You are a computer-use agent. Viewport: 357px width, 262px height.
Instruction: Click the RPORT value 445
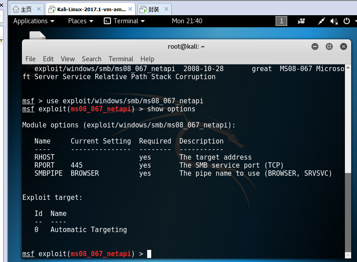coord(77,165)
